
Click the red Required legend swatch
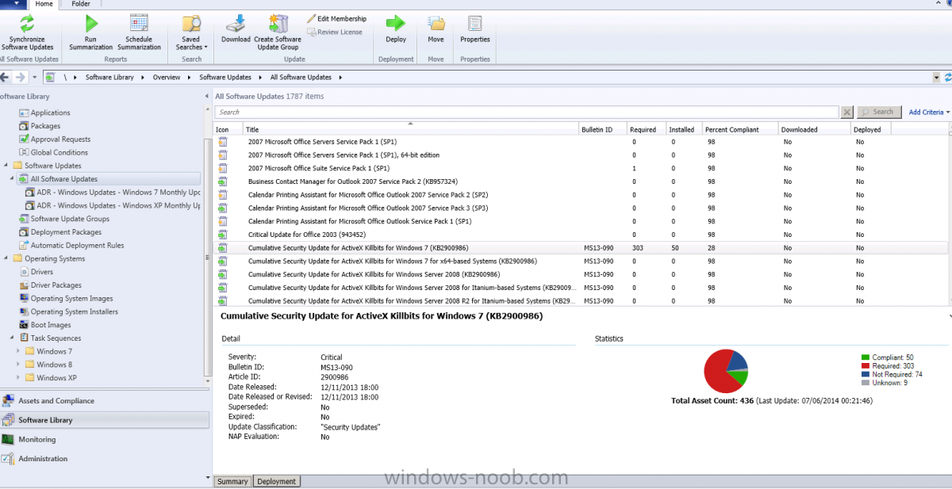866,366
